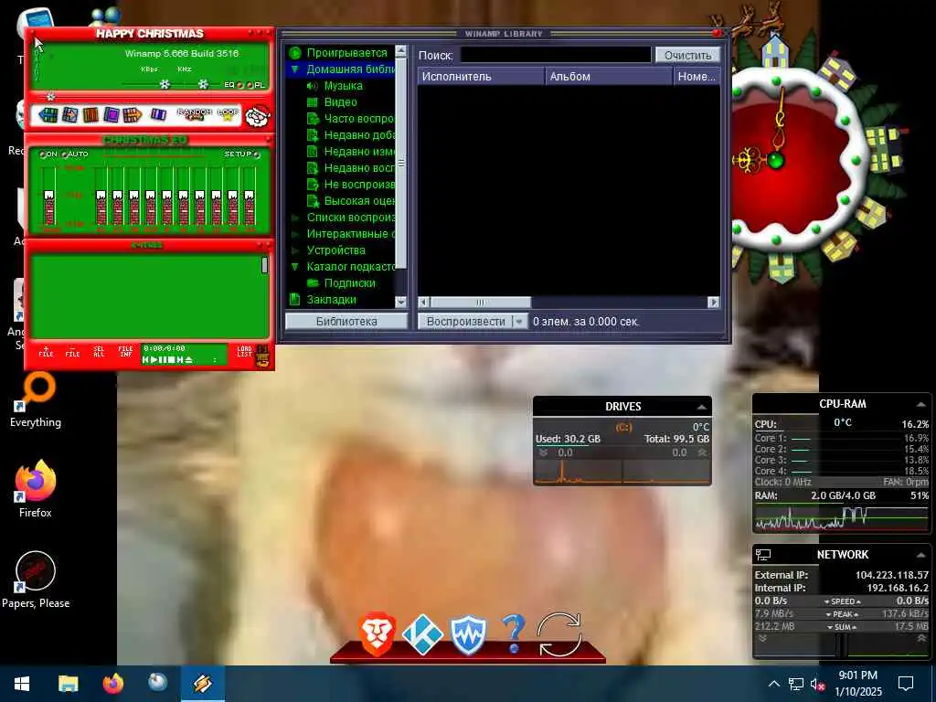
Task: Select the Не воспроизведенные item
Action: coord(358,185)
